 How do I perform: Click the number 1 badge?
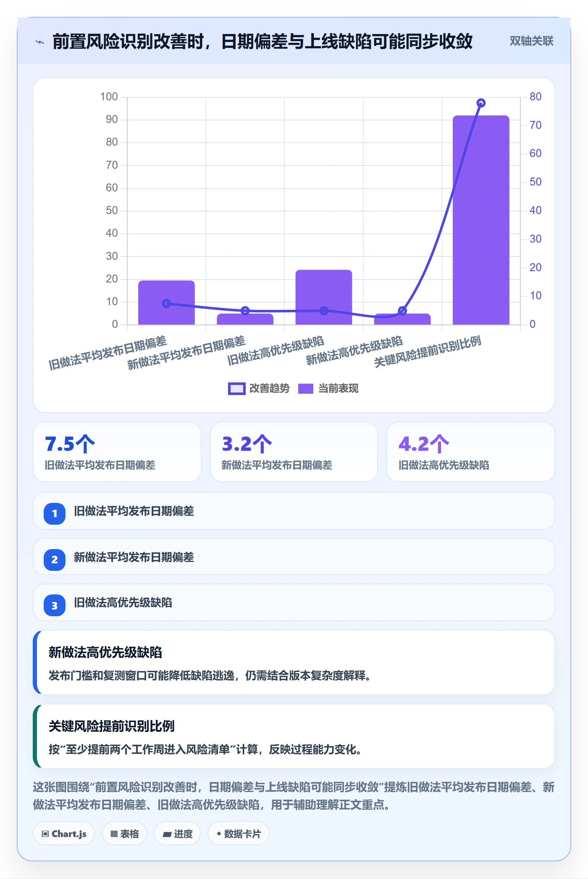coord(55,513)
